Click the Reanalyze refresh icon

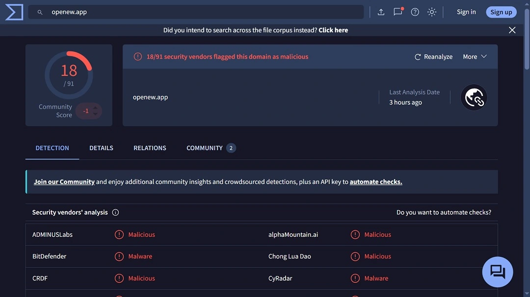[x=418, y=57]
